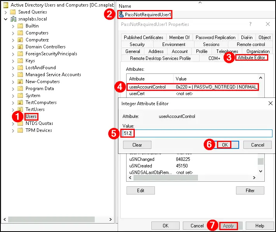Expand the Domain Controllers node

pos(13,47)
